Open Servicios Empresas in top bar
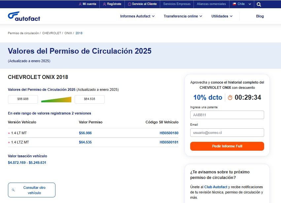 [177, 4]
